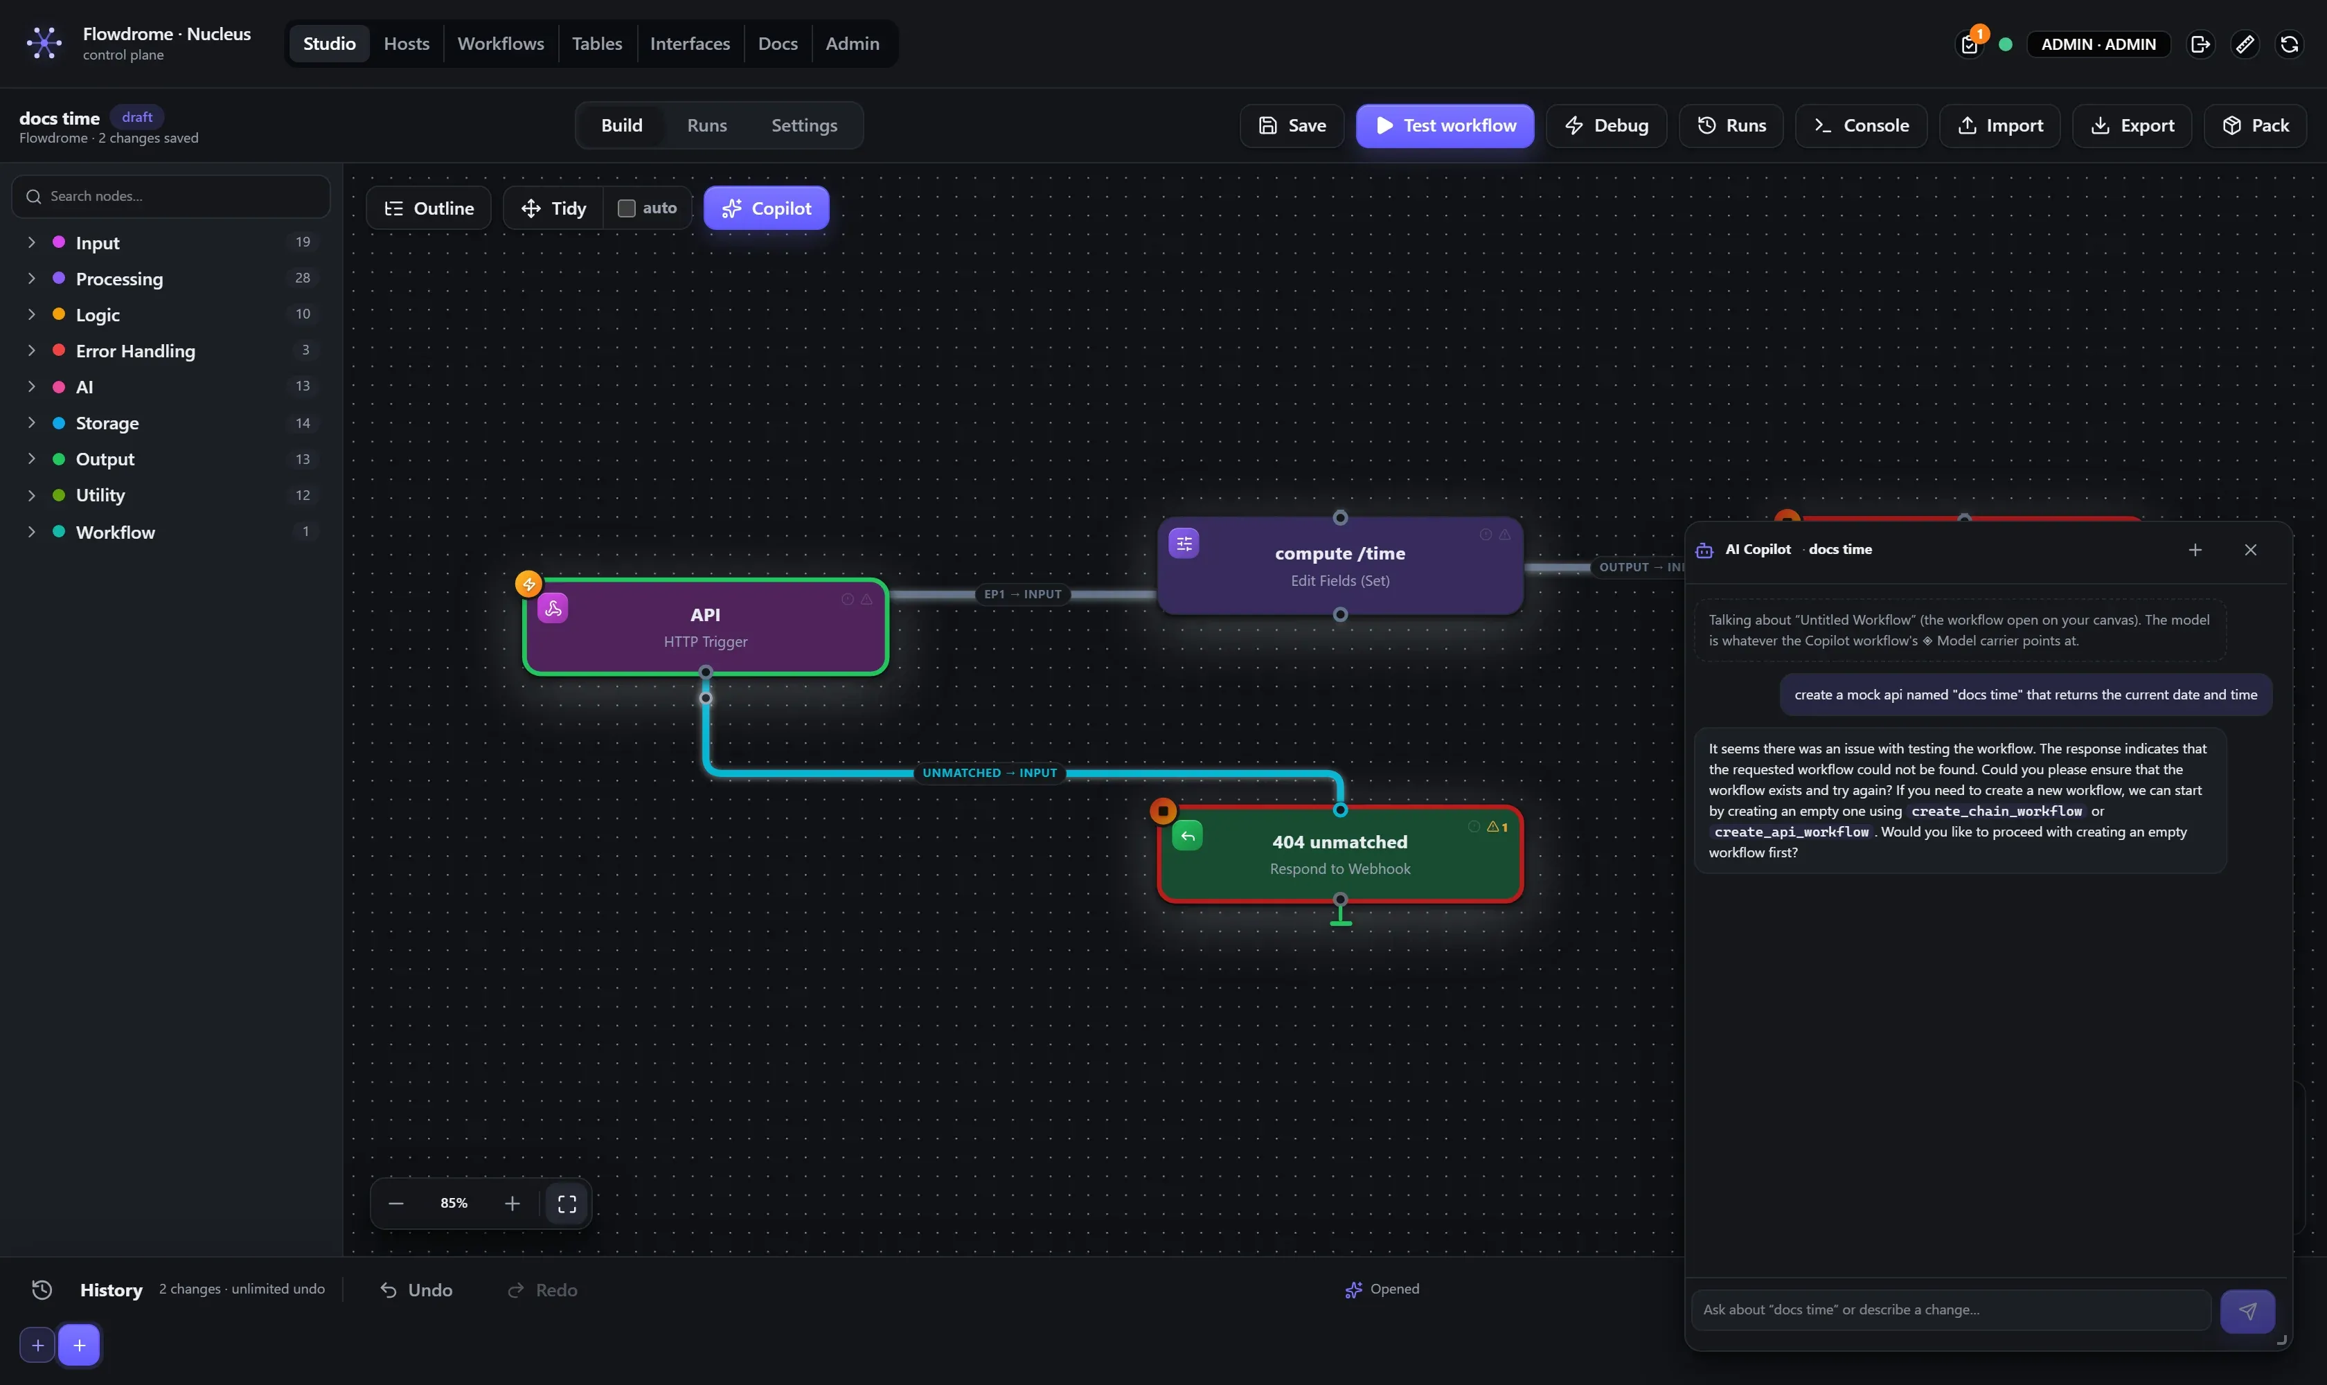The image size is (2327, 1385).
Task: Click the lightning trigger badge on API node
Action: click(528, 584)
